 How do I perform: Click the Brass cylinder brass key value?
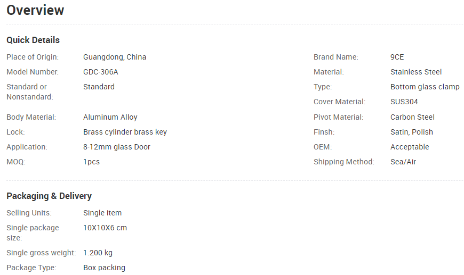pyautogui.click(x=125, y=132)
